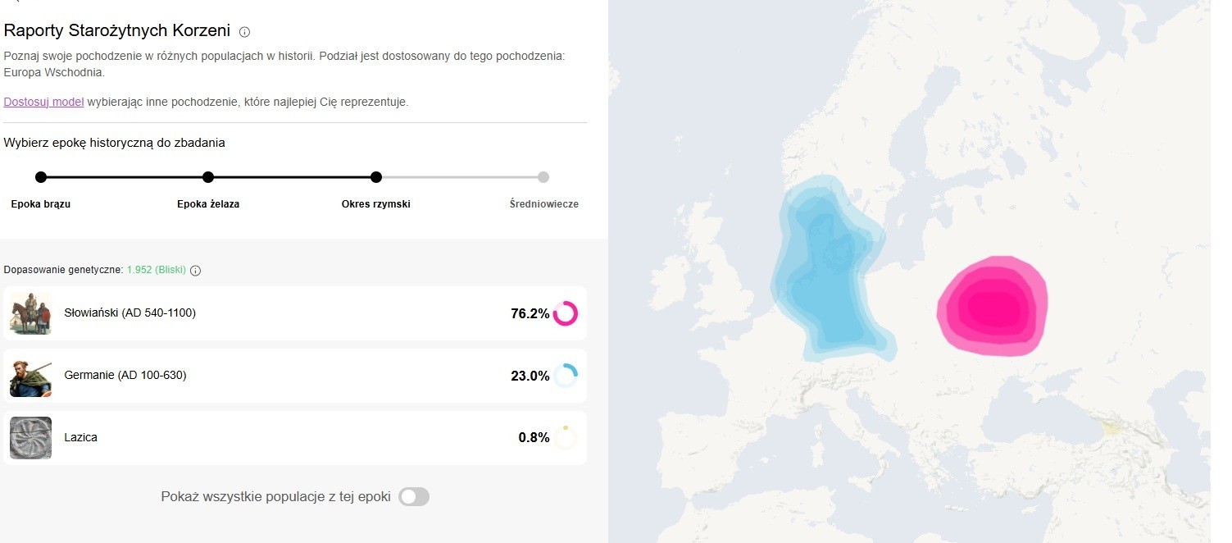This screenshot has width=1232, height=543.
Task: Click yellow donut chart for Lazica 0.8%
Action: 566,437
